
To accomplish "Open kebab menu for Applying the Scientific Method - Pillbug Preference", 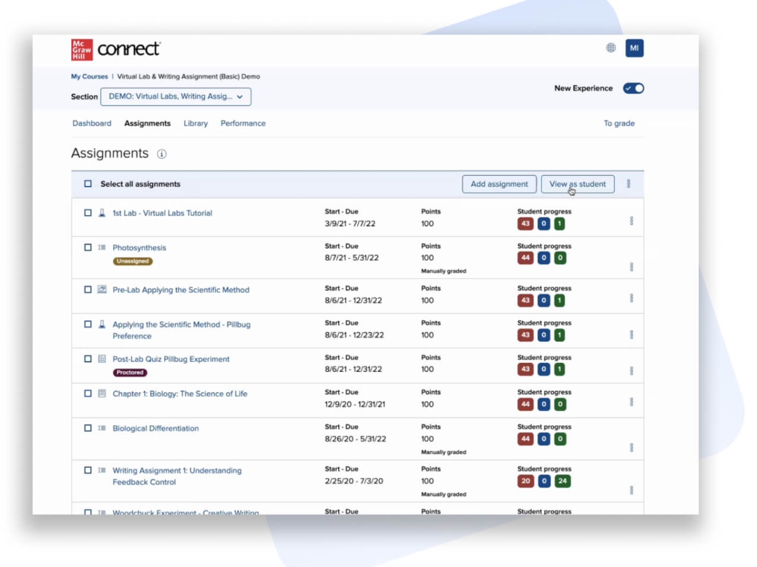I will [x=631, y=335].
